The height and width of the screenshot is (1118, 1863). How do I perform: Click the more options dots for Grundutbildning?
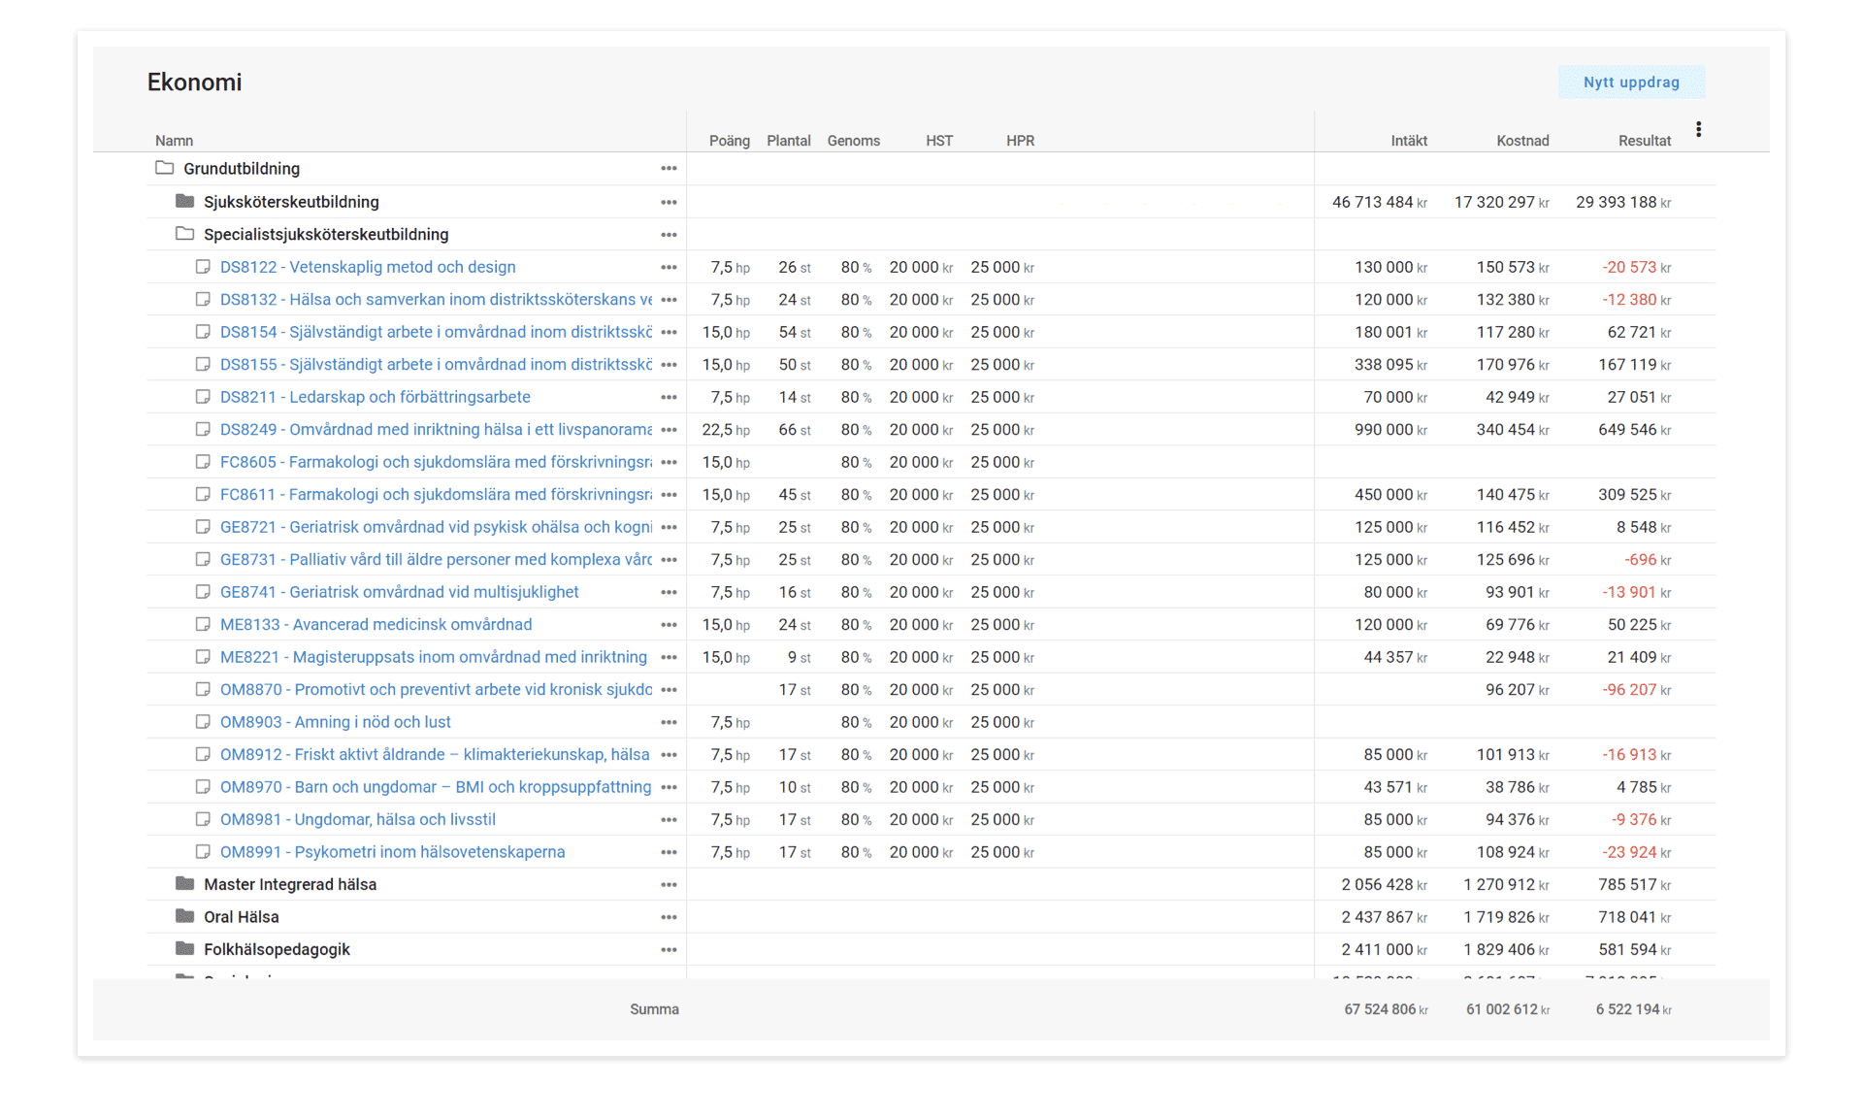pos(669,169)
